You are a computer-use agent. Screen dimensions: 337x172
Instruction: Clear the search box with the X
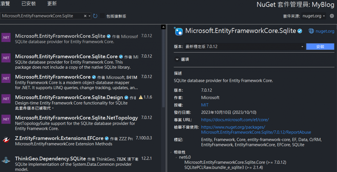(x=85, y=16)
